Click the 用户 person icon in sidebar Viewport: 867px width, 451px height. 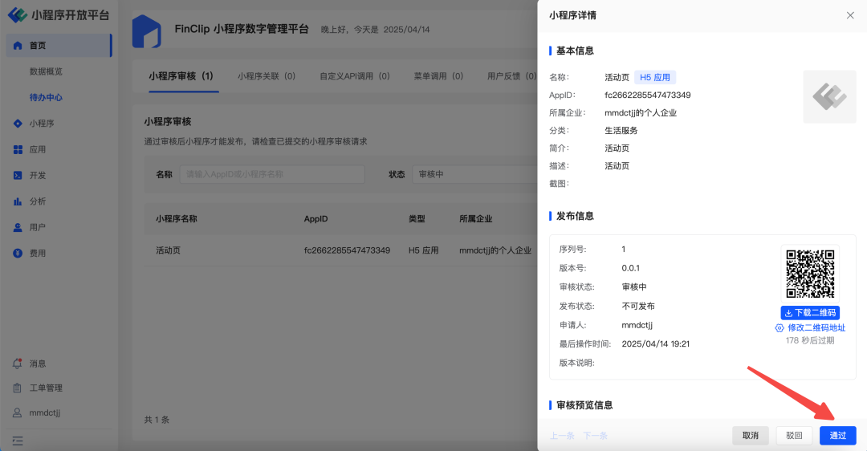point(18,227)
